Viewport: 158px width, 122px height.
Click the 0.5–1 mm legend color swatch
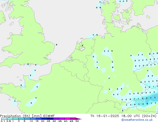tap(10, 119)
